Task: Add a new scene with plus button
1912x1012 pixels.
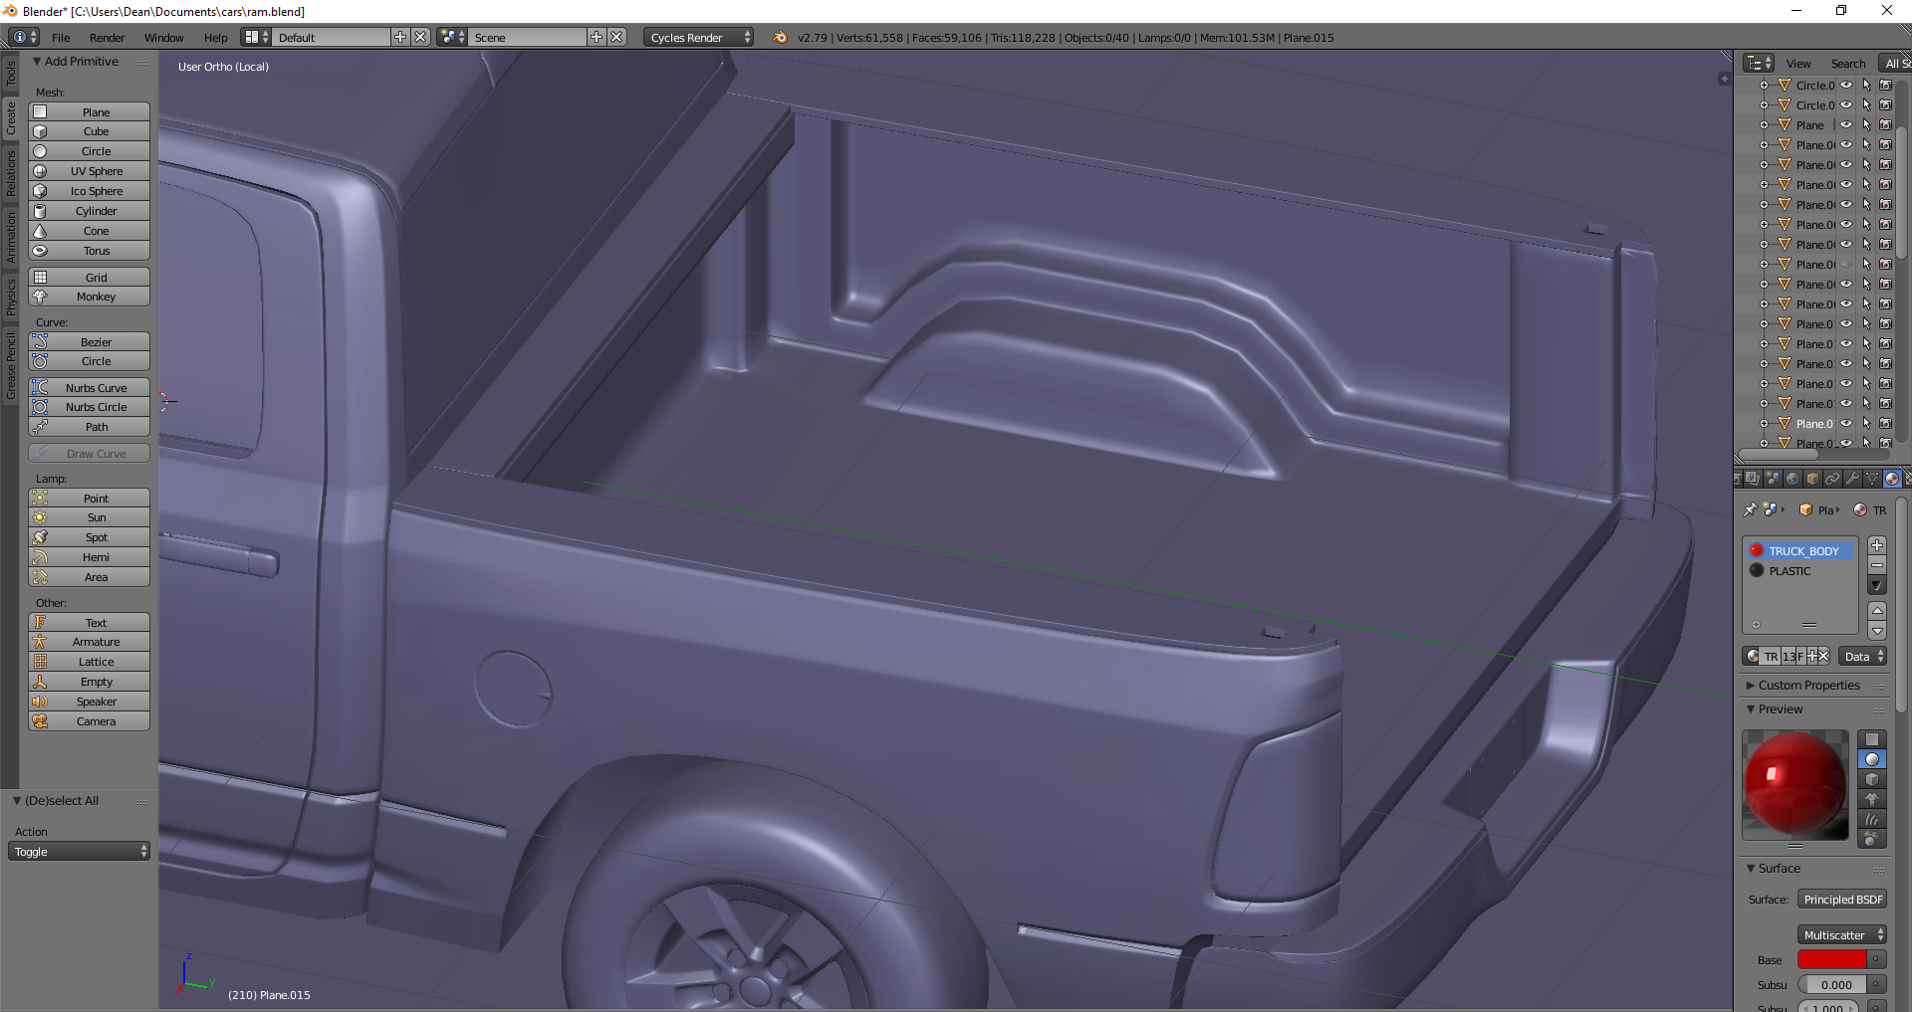Action: [x=597, y=37]
